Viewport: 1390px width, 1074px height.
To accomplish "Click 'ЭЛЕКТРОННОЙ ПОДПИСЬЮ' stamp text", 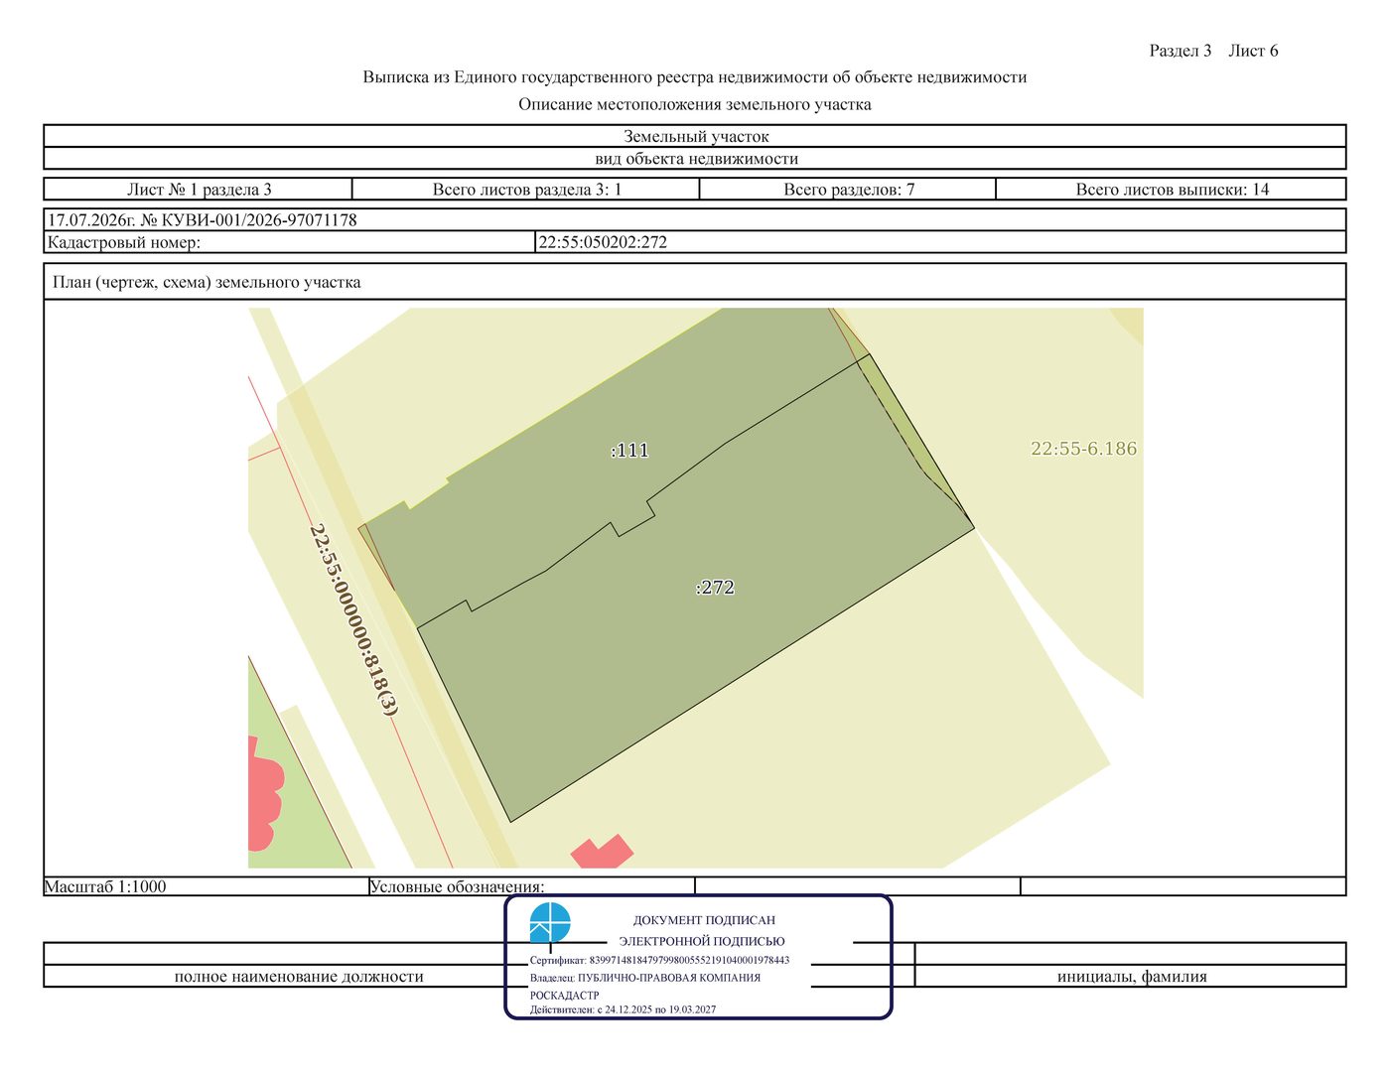I will point(702,941).
